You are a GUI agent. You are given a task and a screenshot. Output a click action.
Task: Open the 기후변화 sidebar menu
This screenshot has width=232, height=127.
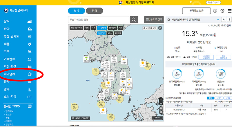(x=9, y=59)
